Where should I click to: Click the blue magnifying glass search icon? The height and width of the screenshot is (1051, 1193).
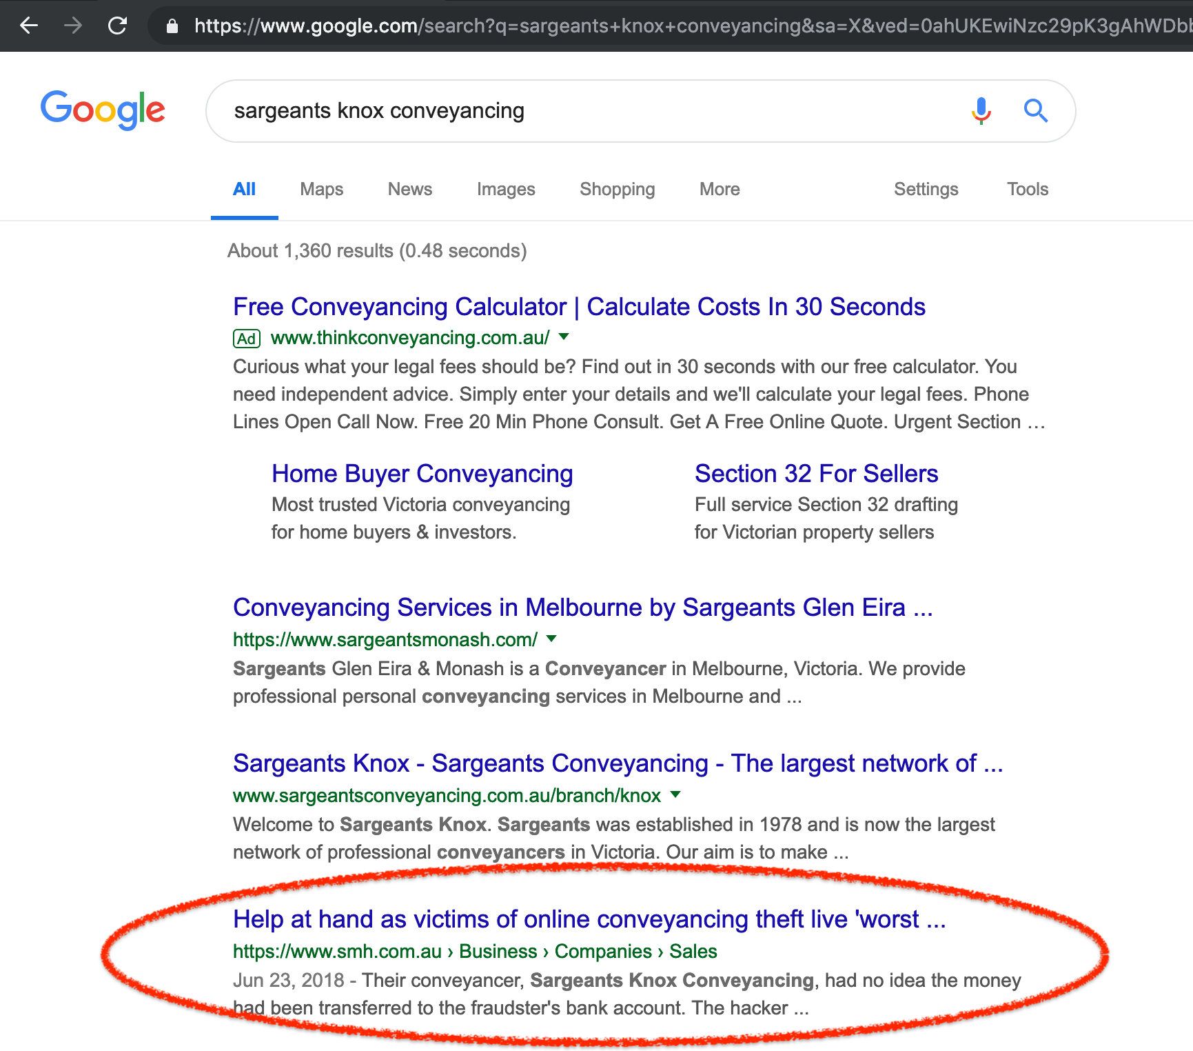coord(1035,110)
